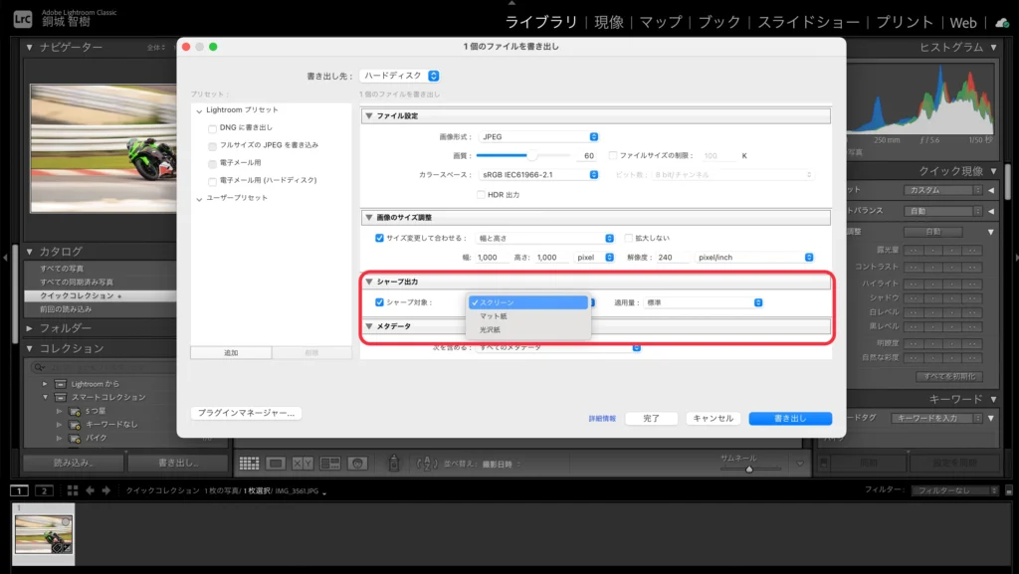Viewport: 1019px width, 574px height.
Task: Click the 画質 quality slider handle
Action: click(532, 155)
